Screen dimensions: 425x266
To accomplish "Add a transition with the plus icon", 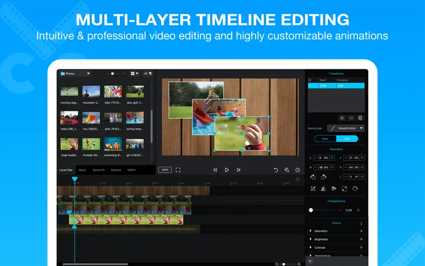I will [x=342, y=118].
